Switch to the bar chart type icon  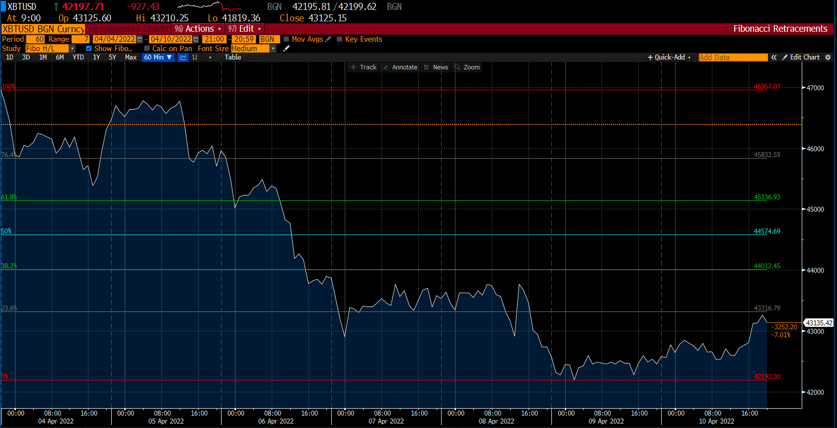tap(195, 58)
